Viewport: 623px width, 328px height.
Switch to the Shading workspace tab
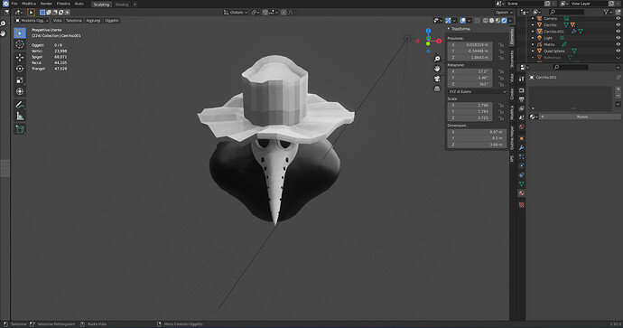point(122,5)
